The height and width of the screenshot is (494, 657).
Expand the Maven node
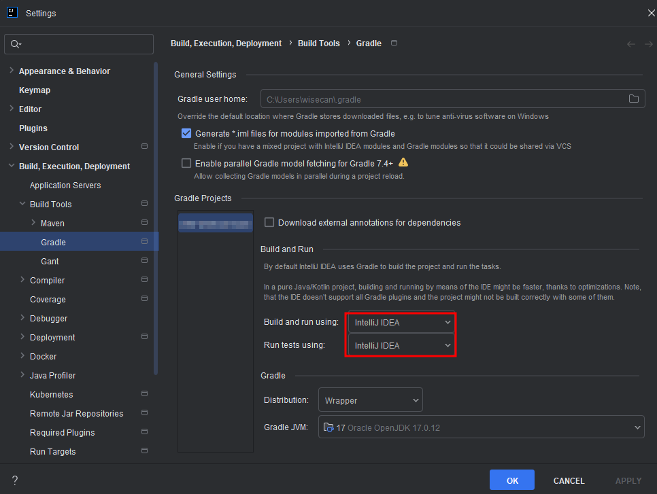pos(33,223)
